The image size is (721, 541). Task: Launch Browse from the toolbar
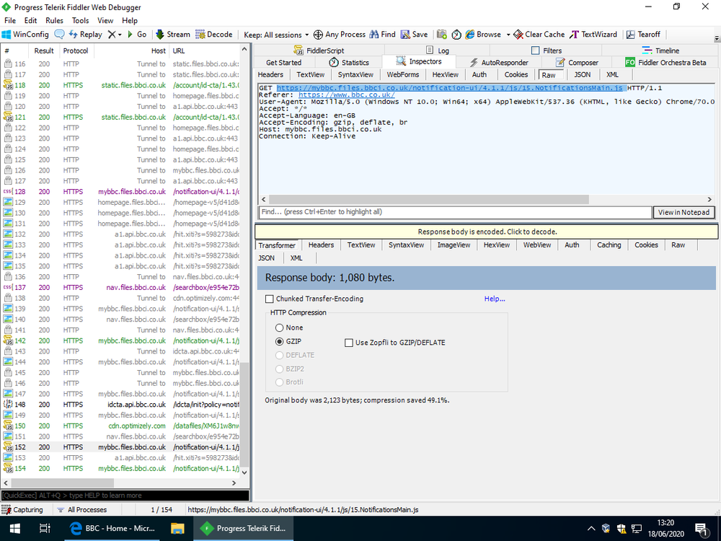pos(483,35)
